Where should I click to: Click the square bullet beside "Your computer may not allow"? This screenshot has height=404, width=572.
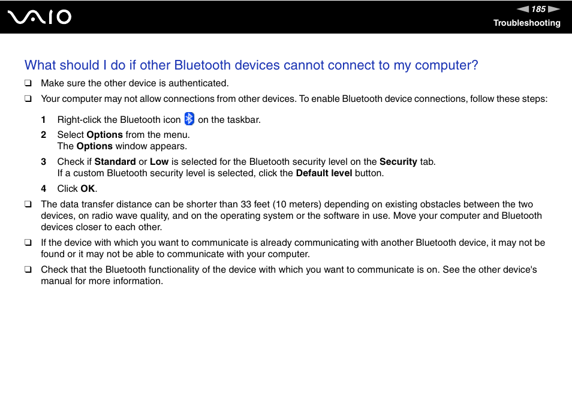pos(28,99)
